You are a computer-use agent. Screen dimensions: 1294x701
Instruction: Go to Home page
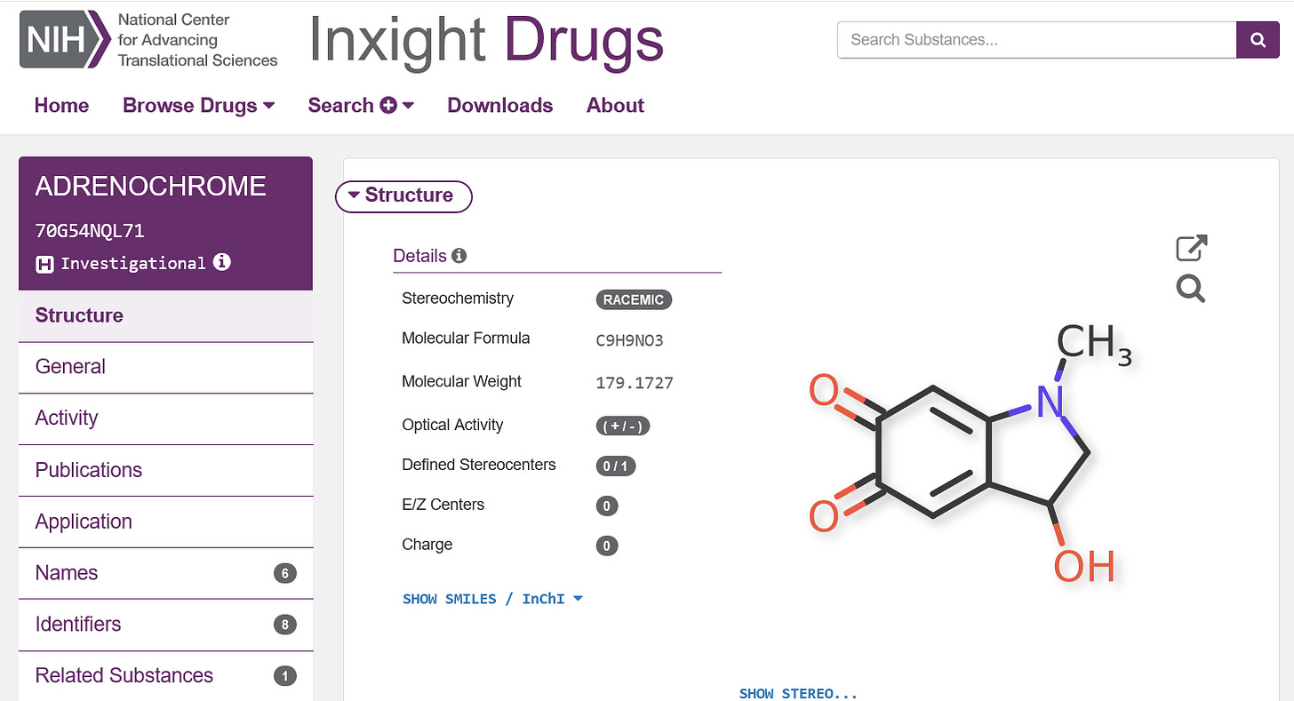[61, 105]
